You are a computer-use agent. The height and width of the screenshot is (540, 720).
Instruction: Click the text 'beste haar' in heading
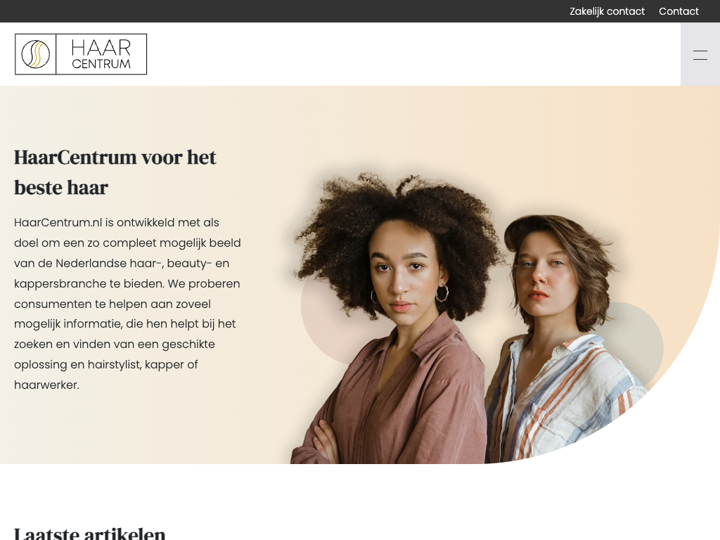[x=61, y=188]
